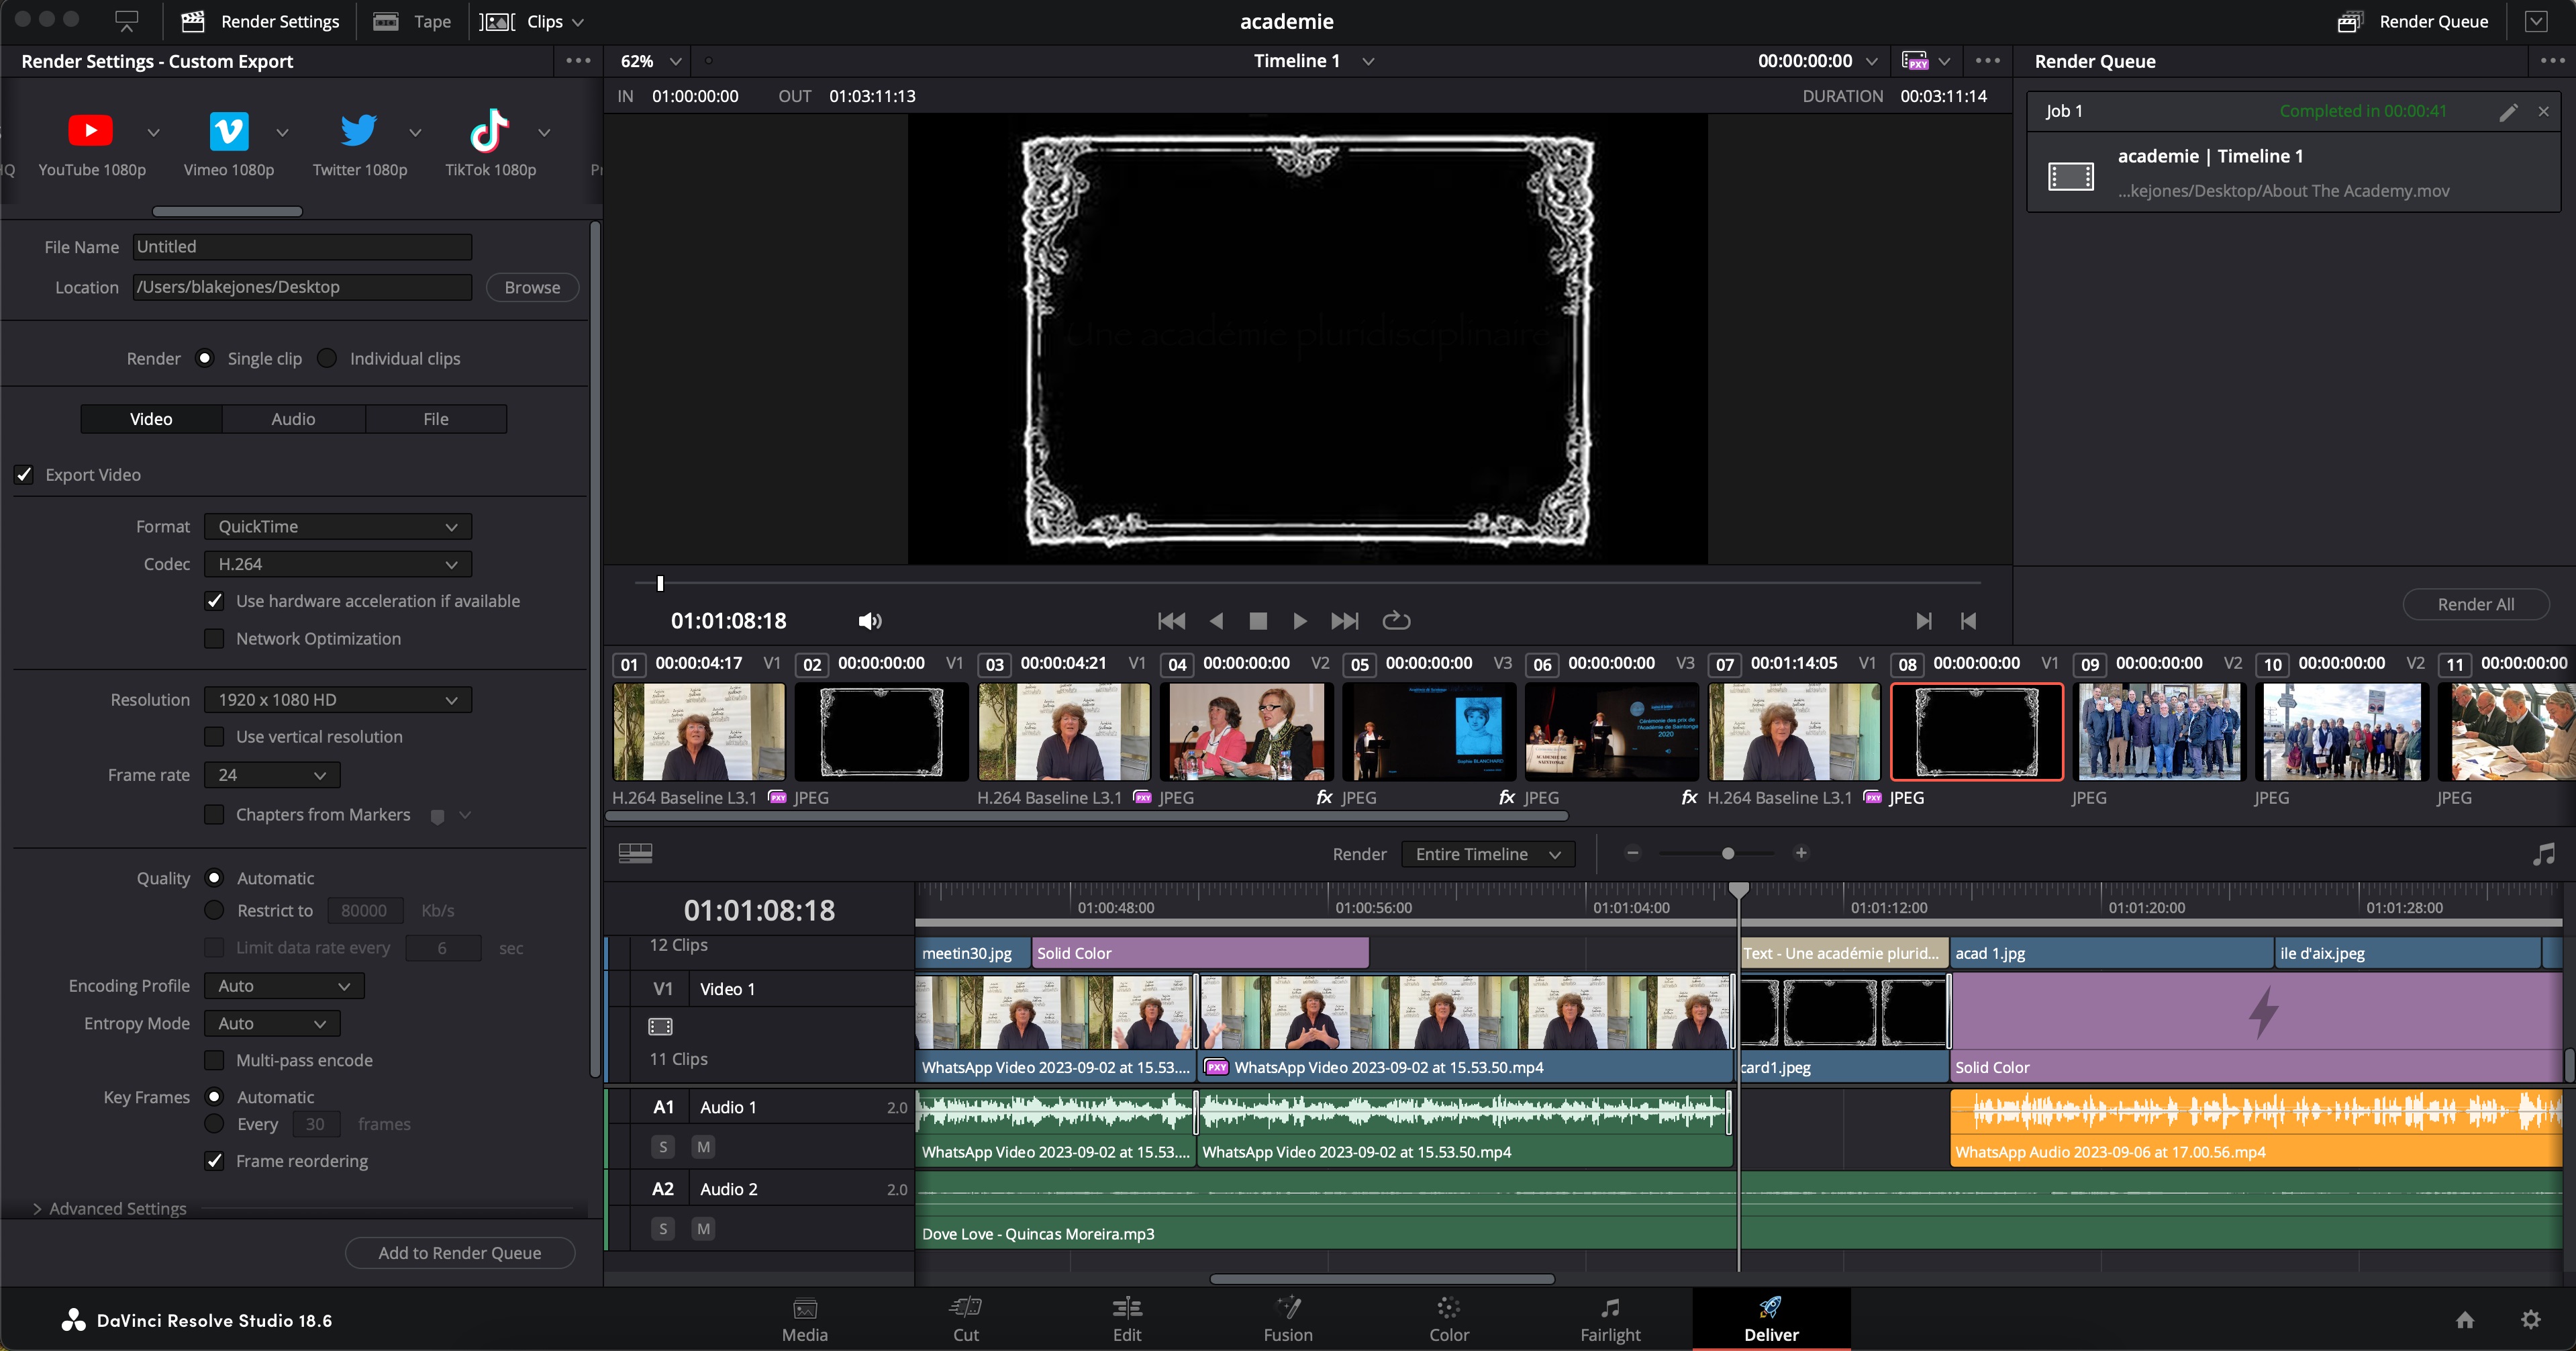Open the Codec H.264 dropdown

tap(337, 565)
